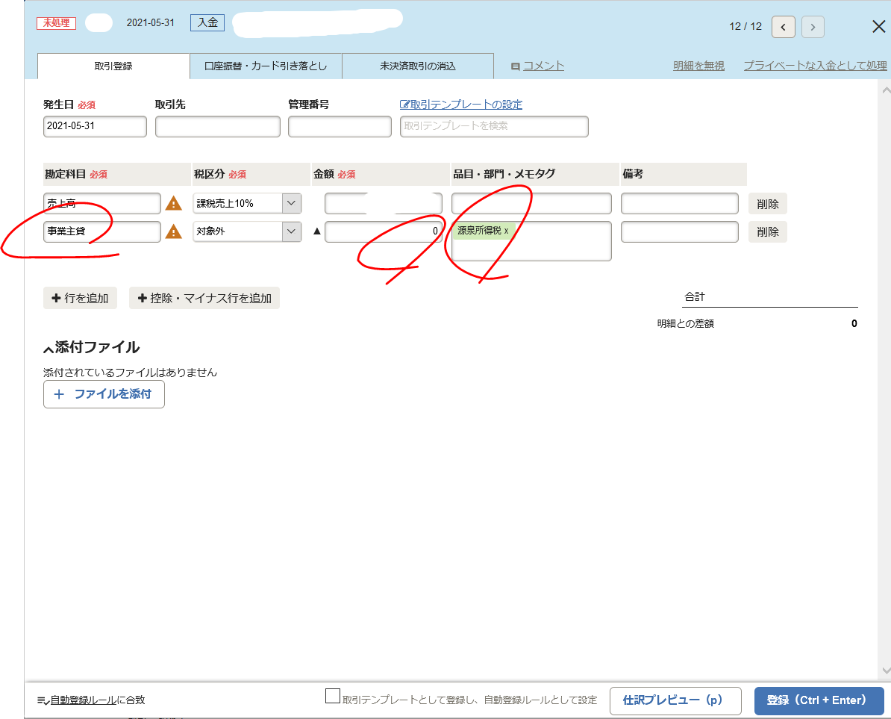The height and width of the screenshot is (719, 891).
Task: Go to previous transaction with left arrow
Action: (x=783, y=27)
